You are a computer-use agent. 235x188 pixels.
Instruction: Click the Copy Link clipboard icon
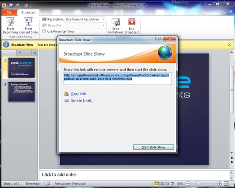click(x=66, y=94)
